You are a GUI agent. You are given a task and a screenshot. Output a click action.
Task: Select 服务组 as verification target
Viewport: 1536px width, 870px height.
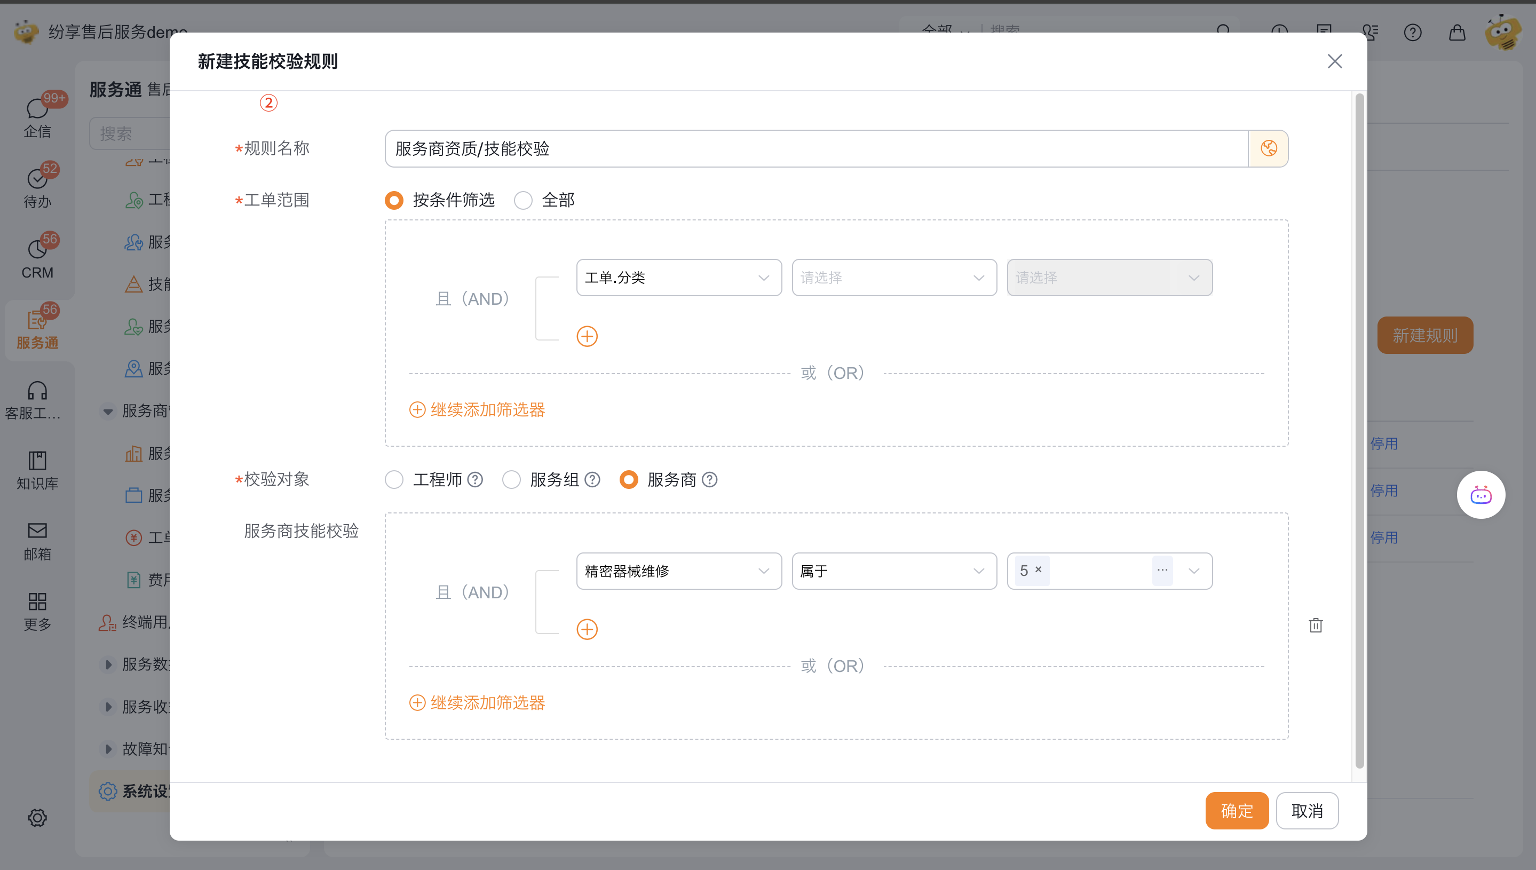(x=511, y=479)
